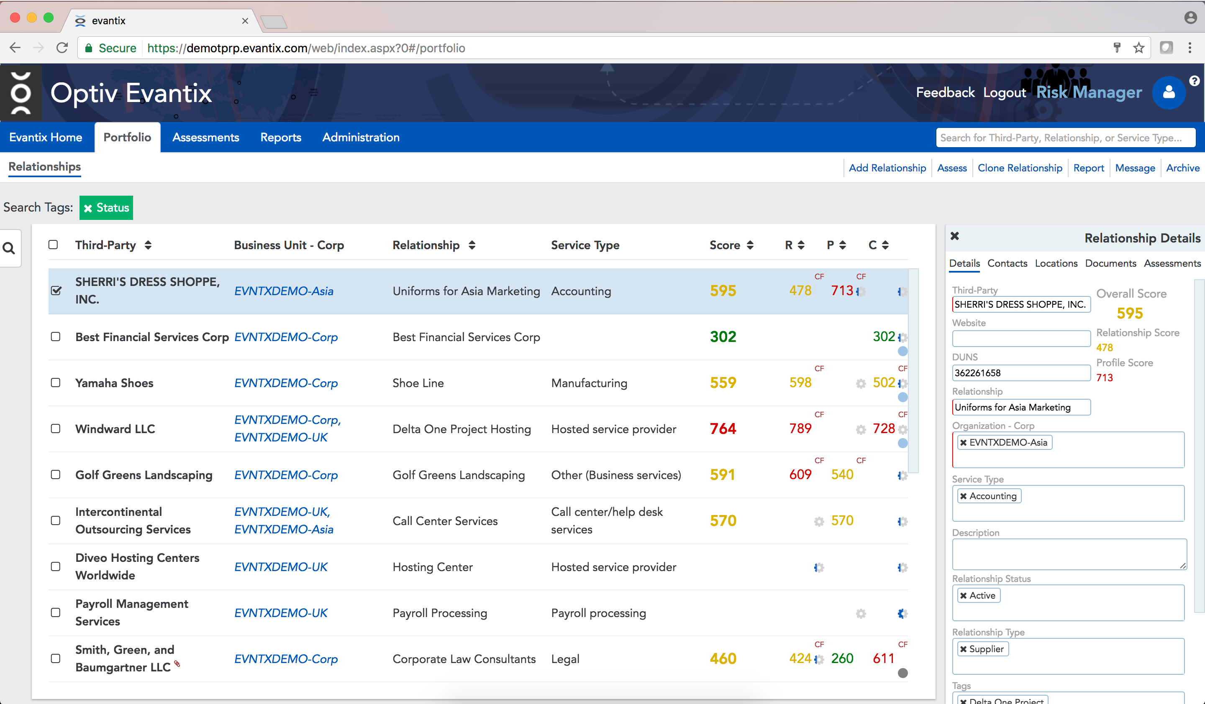Click C column gear for Diveo Hosting Centers
Image resolution: width=1205 pixels, height=704 pixels.
pyautogui.click(x=902, y=567)
